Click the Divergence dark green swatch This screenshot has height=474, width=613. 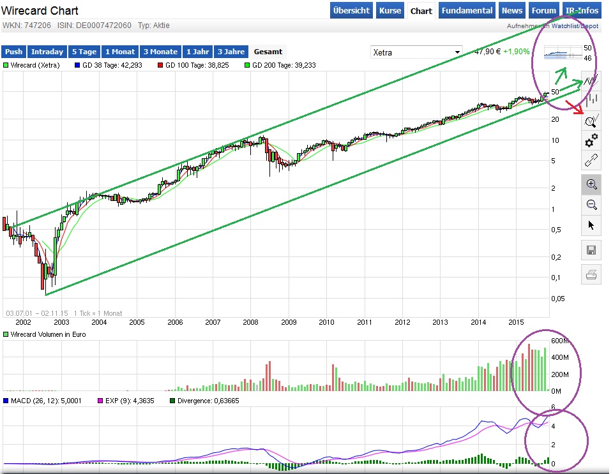point(173,401)
